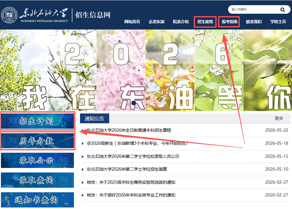This screenshot has height=209, width=292.
Task: Click the 我在东油等你 2026 banner image
Action: tap(146, 70)
